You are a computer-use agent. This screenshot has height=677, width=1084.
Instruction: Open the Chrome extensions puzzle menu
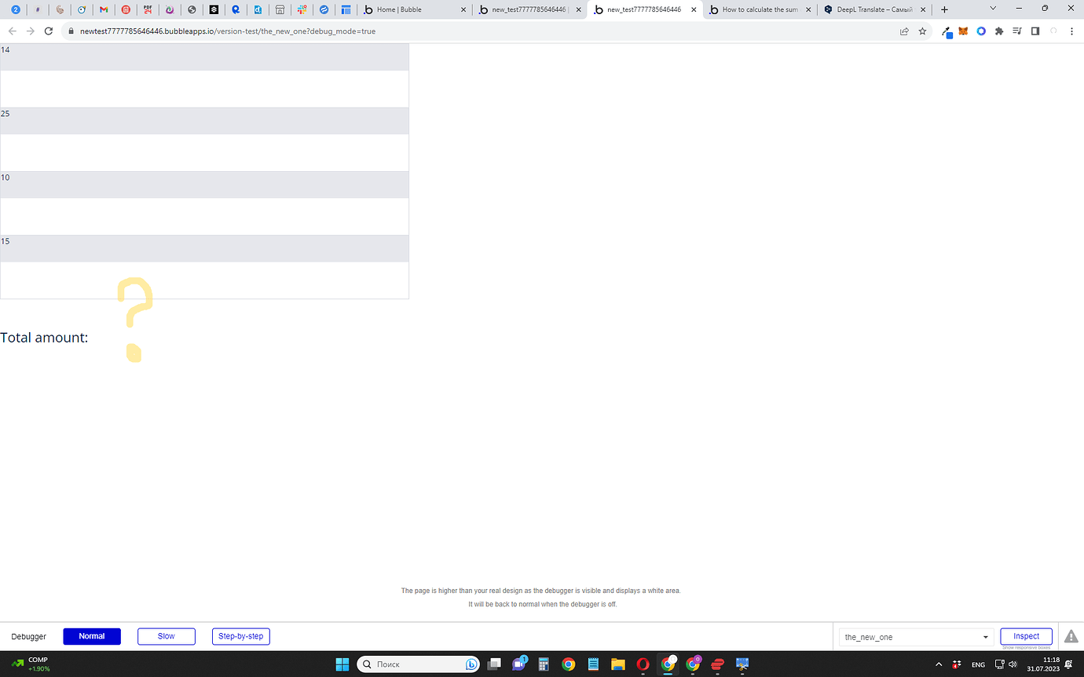coord(999,31)
